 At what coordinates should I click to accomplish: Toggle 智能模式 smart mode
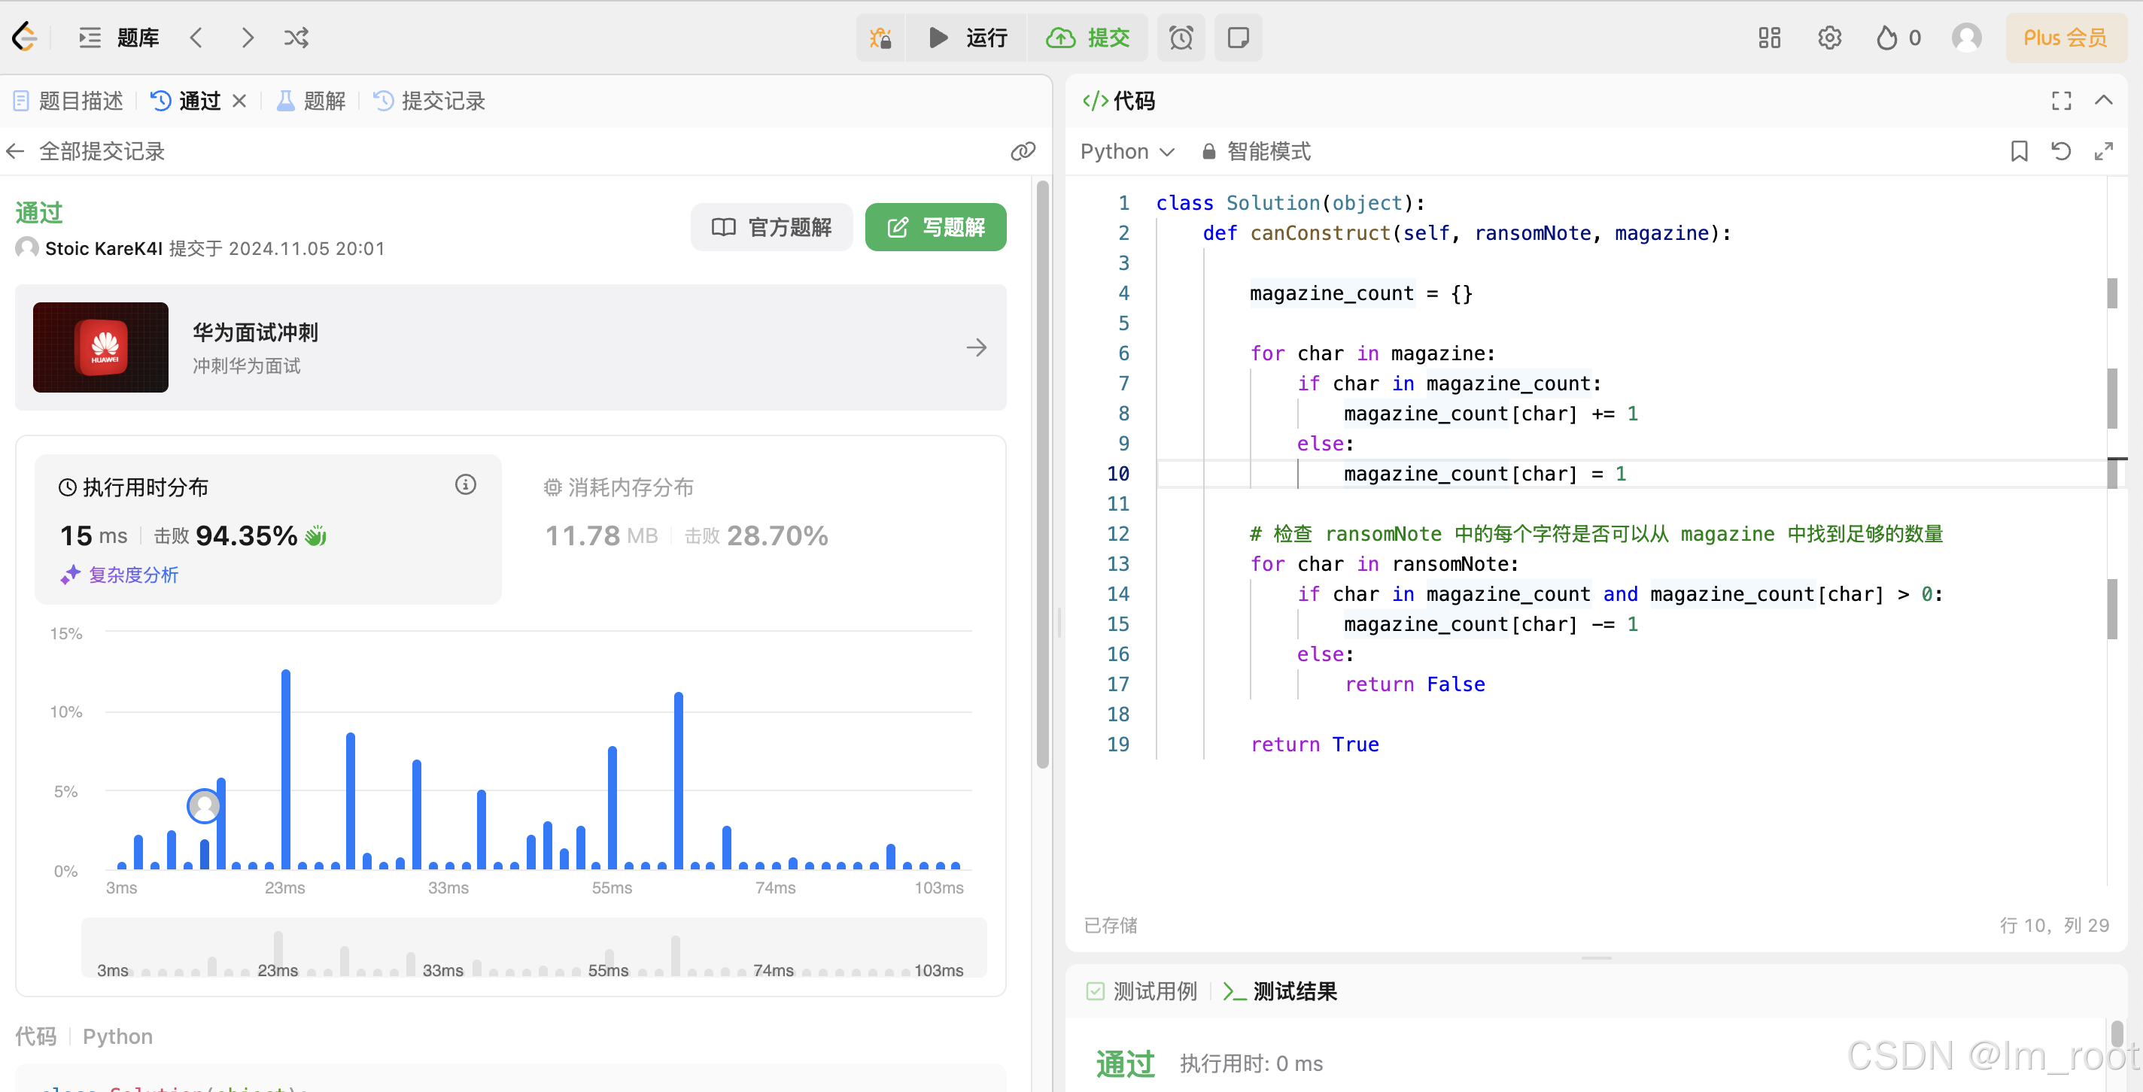1256,150
